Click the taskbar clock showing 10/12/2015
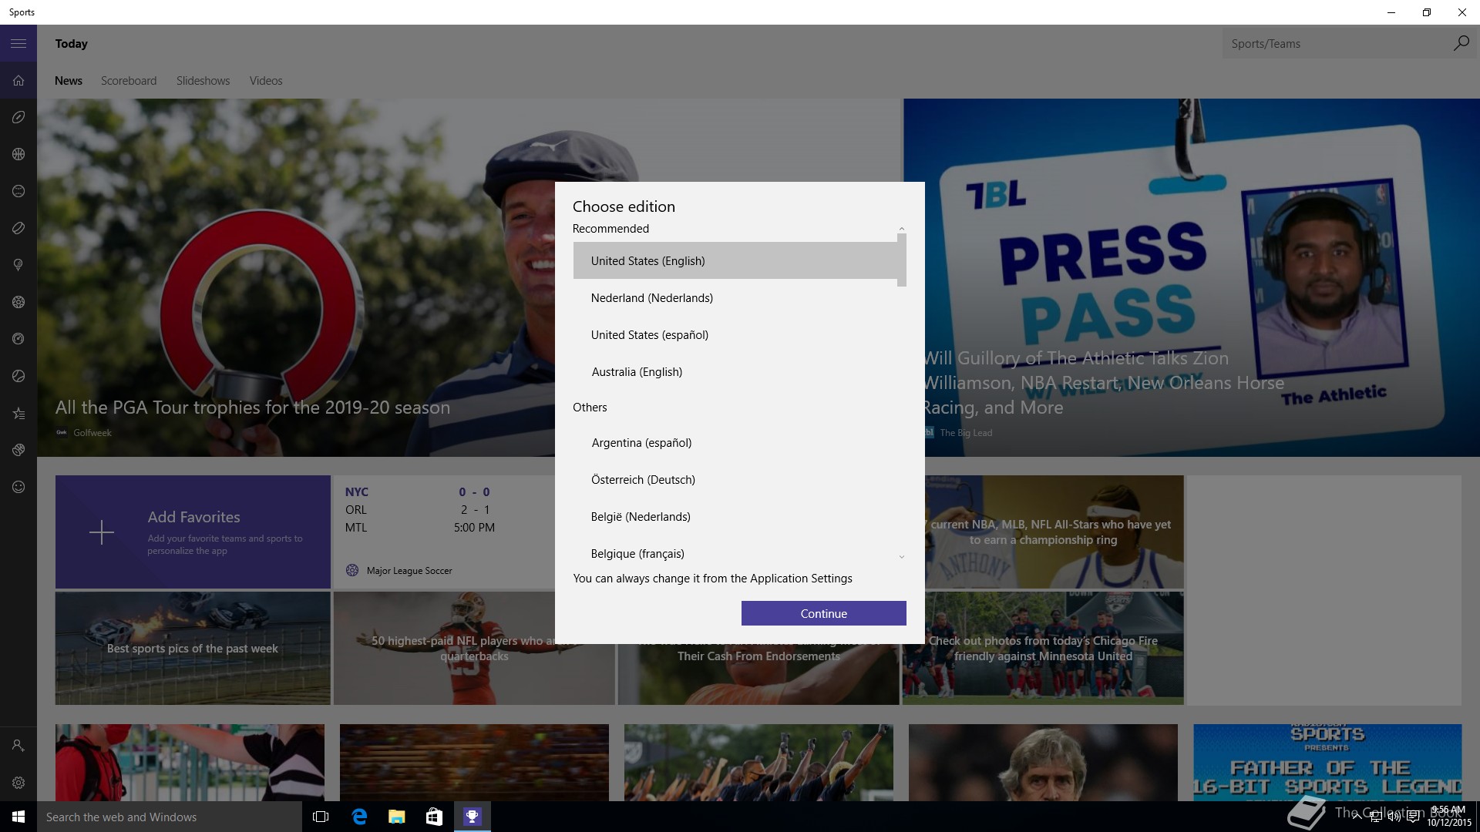The width and height of the screenshot is (1480, 832). pos(1449,817)
